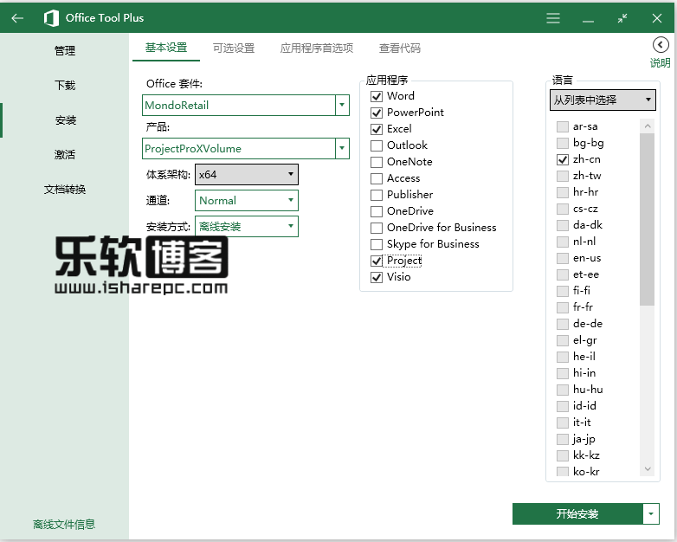Expand the 产品 ProjectProXVolume dropdown
This screenshot has width=677, height=542.
342,148
